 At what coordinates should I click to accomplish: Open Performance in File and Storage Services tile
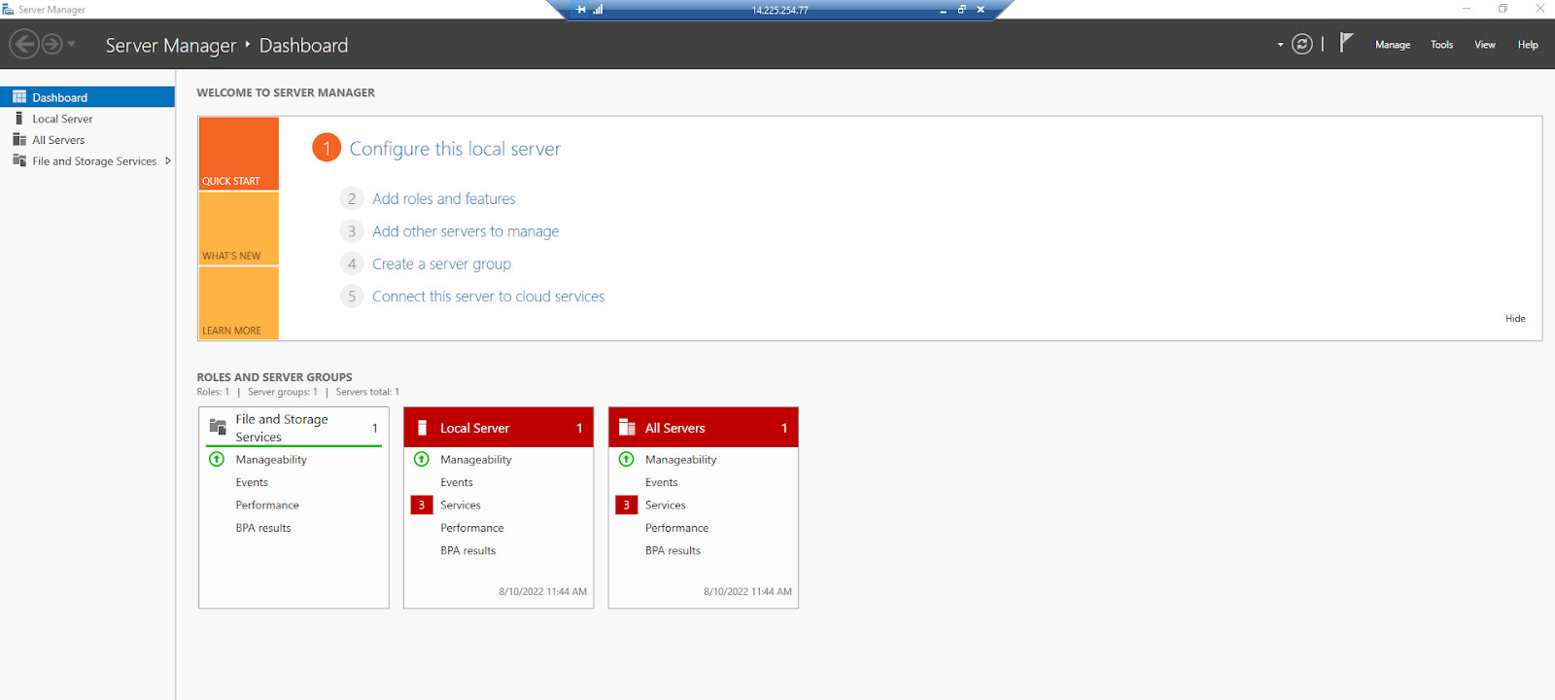267,506
